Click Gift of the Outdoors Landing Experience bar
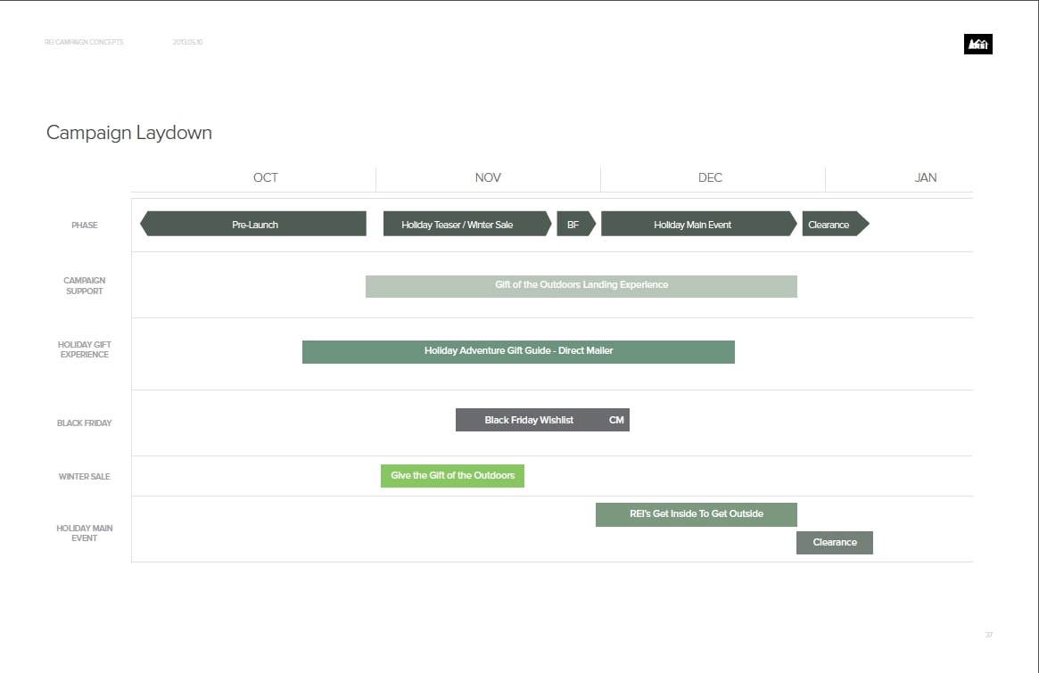1039x673 pixels. click(581, 285)
